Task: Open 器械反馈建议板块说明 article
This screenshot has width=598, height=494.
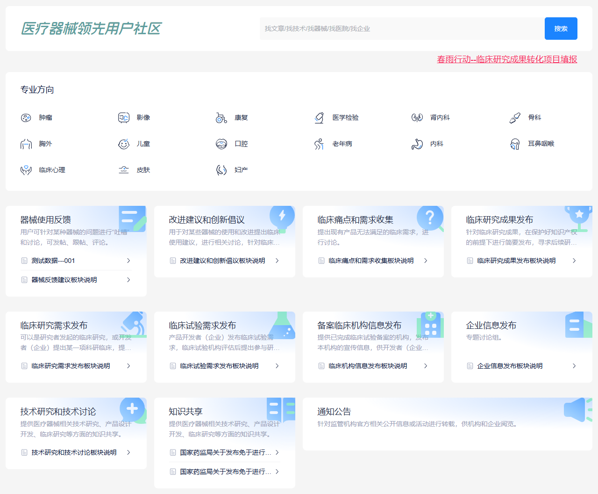Action: point(64,280)
